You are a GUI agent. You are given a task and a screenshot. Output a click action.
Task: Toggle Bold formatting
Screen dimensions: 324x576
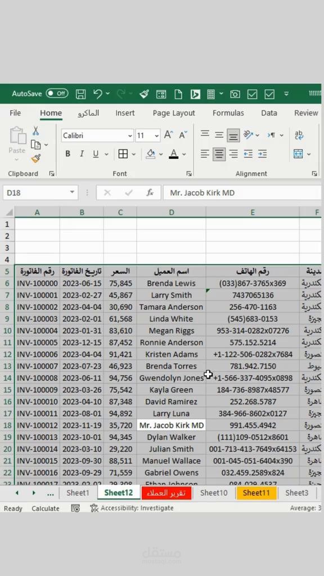67,154
